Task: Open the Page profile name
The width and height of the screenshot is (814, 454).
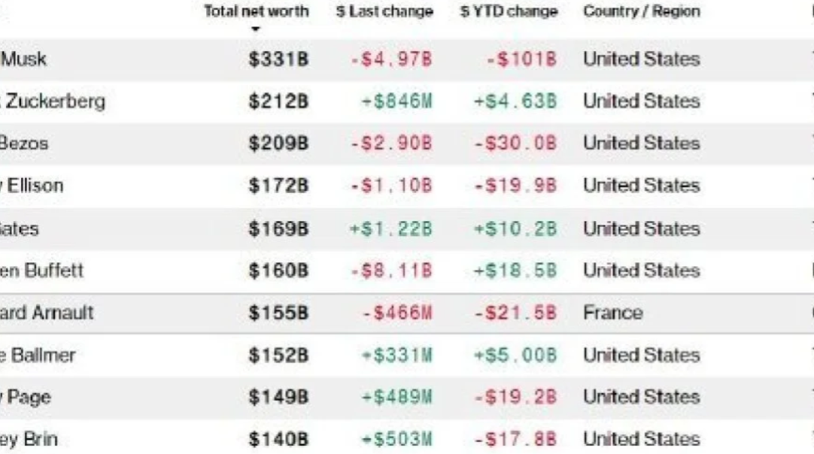Action: (x=26, y=398)
